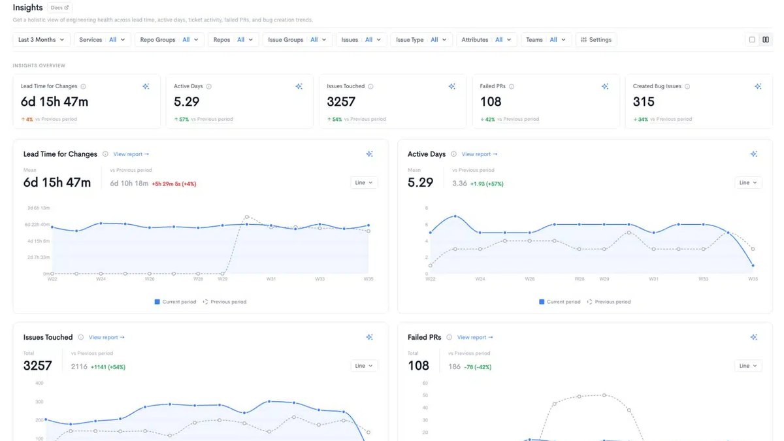This screenshot has height=441, width=784.
Task: Expand the Attributes filter dropdown
Action: [x=487, y=40]
